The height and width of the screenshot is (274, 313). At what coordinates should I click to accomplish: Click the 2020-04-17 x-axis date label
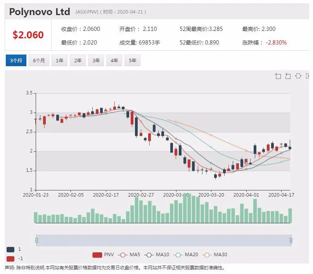[x=281, y=195]
